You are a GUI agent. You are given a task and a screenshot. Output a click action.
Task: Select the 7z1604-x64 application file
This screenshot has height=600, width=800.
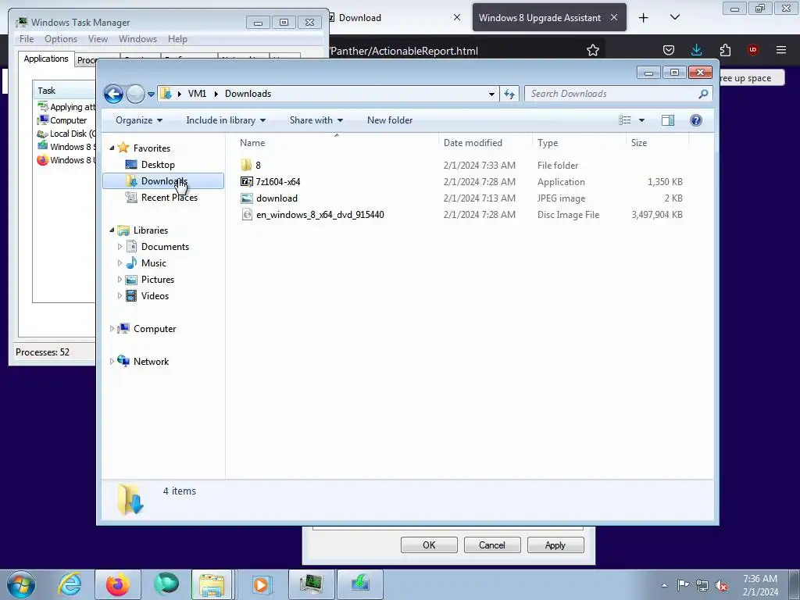278,181
